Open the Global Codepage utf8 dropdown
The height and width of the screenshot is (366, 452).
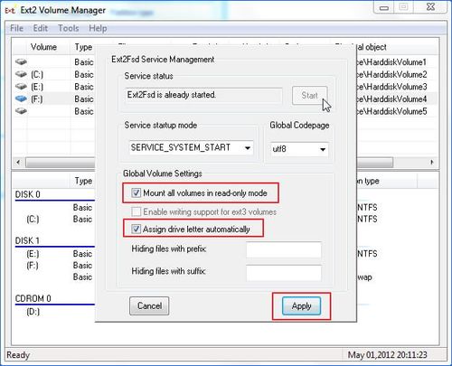point(299,149)
